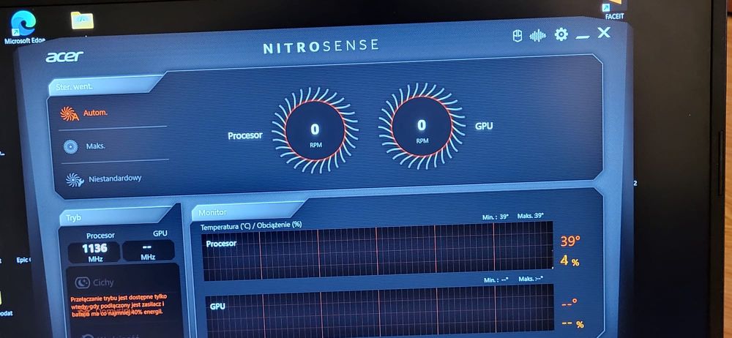Click the GPU fan RPM gauge
The width and height of the screenshot is (732, 338).
[x=422, y=126]
